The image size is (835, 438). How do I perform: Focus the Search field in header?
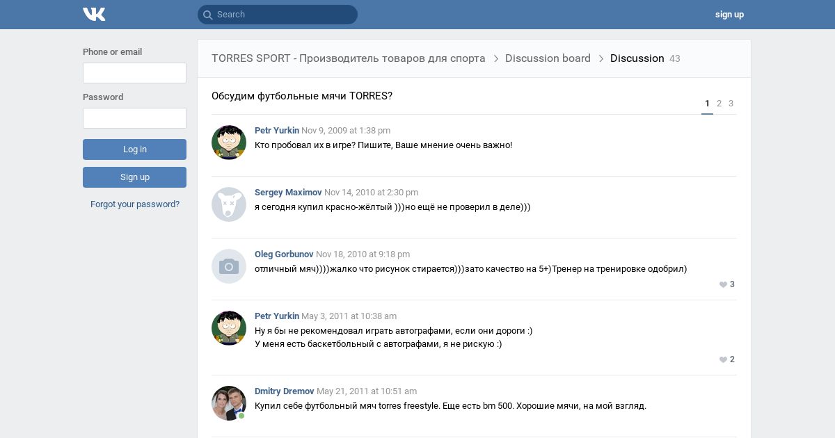coord(278,15)
